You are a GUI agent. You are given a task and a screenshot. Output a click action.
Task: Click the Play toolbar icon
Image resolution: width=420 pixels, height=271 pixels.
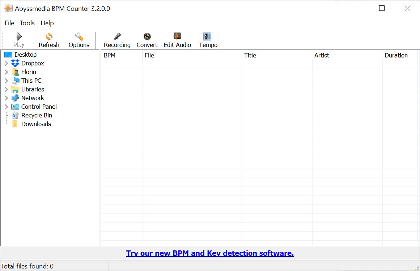[19, 36]
